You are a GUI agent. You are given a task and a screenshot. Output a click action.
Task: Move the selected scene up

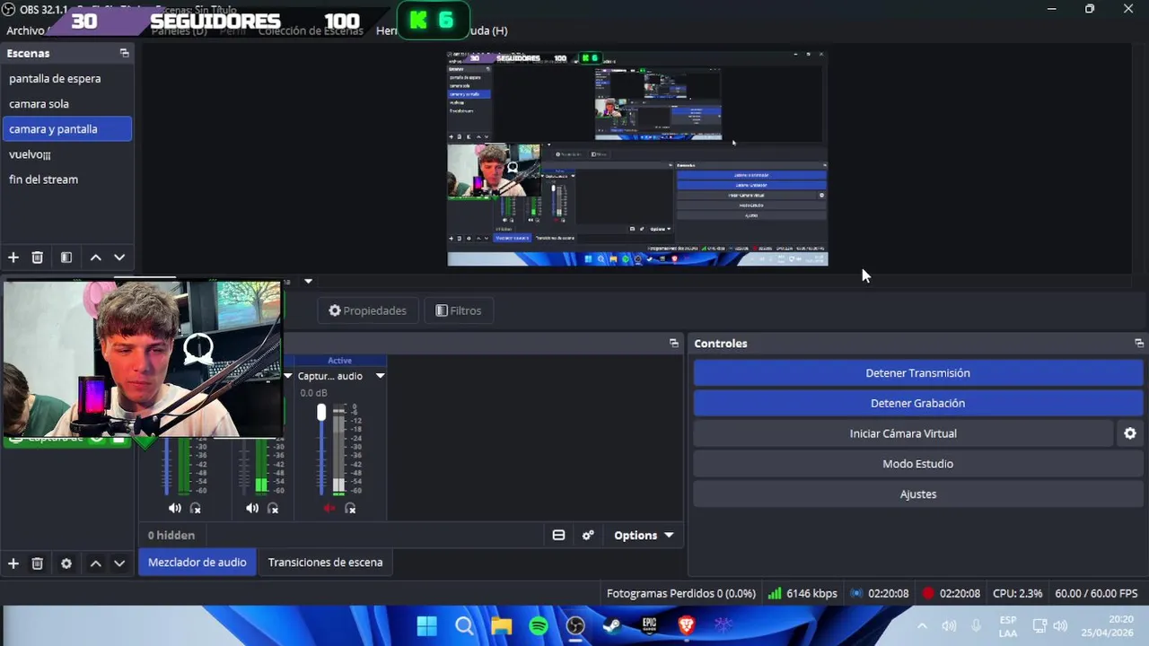pos(95,258)
